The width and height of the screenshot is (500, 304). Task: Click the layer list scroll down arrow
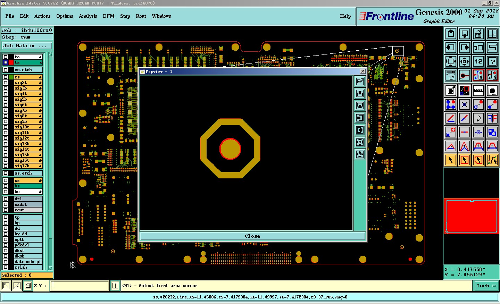tap(50, 268)
